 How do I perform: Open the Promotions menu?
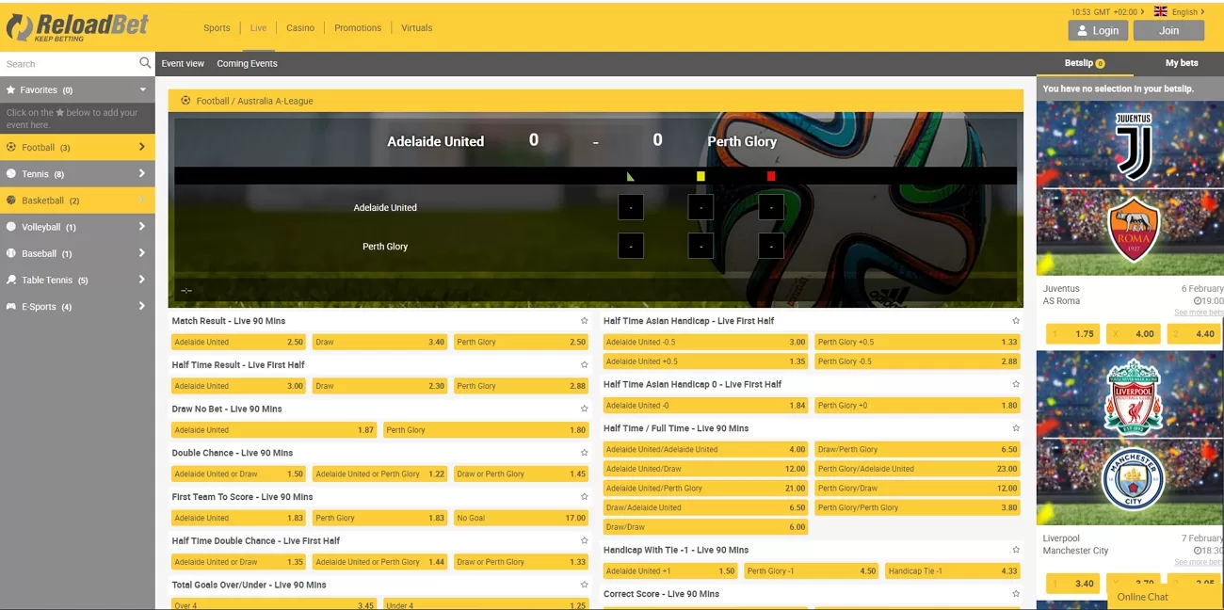358,27
